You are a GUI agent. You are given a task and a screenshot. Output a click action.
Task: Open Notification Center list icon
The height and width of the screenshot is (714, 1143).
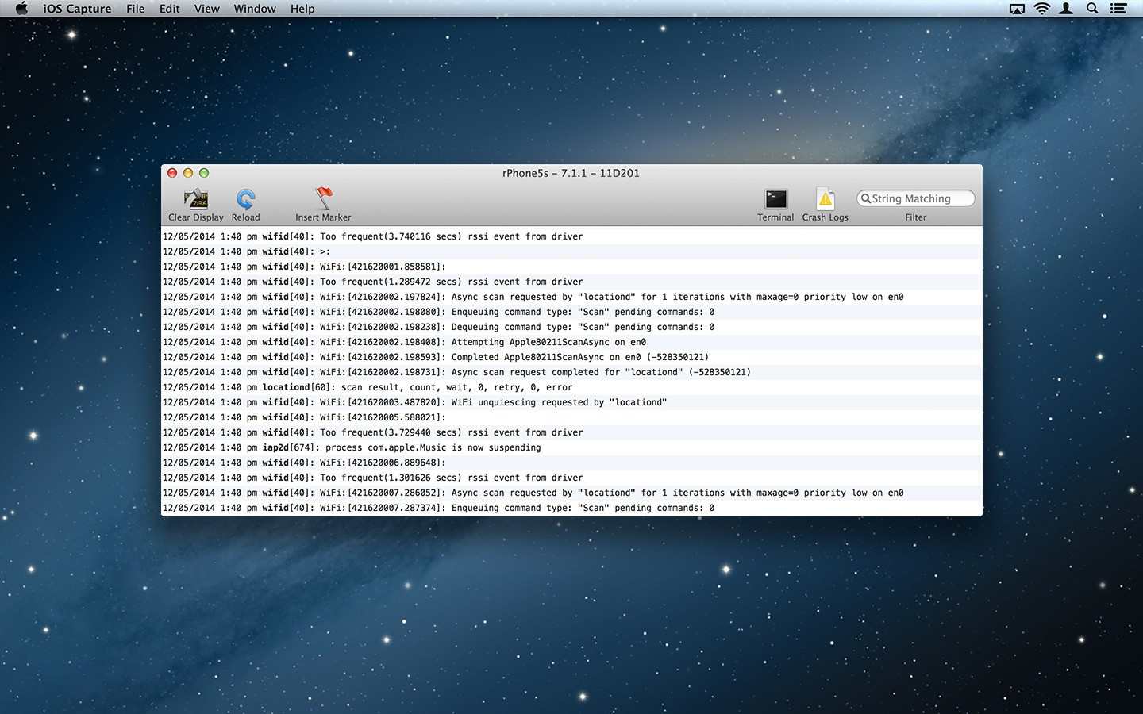(x=1118, y=9)
